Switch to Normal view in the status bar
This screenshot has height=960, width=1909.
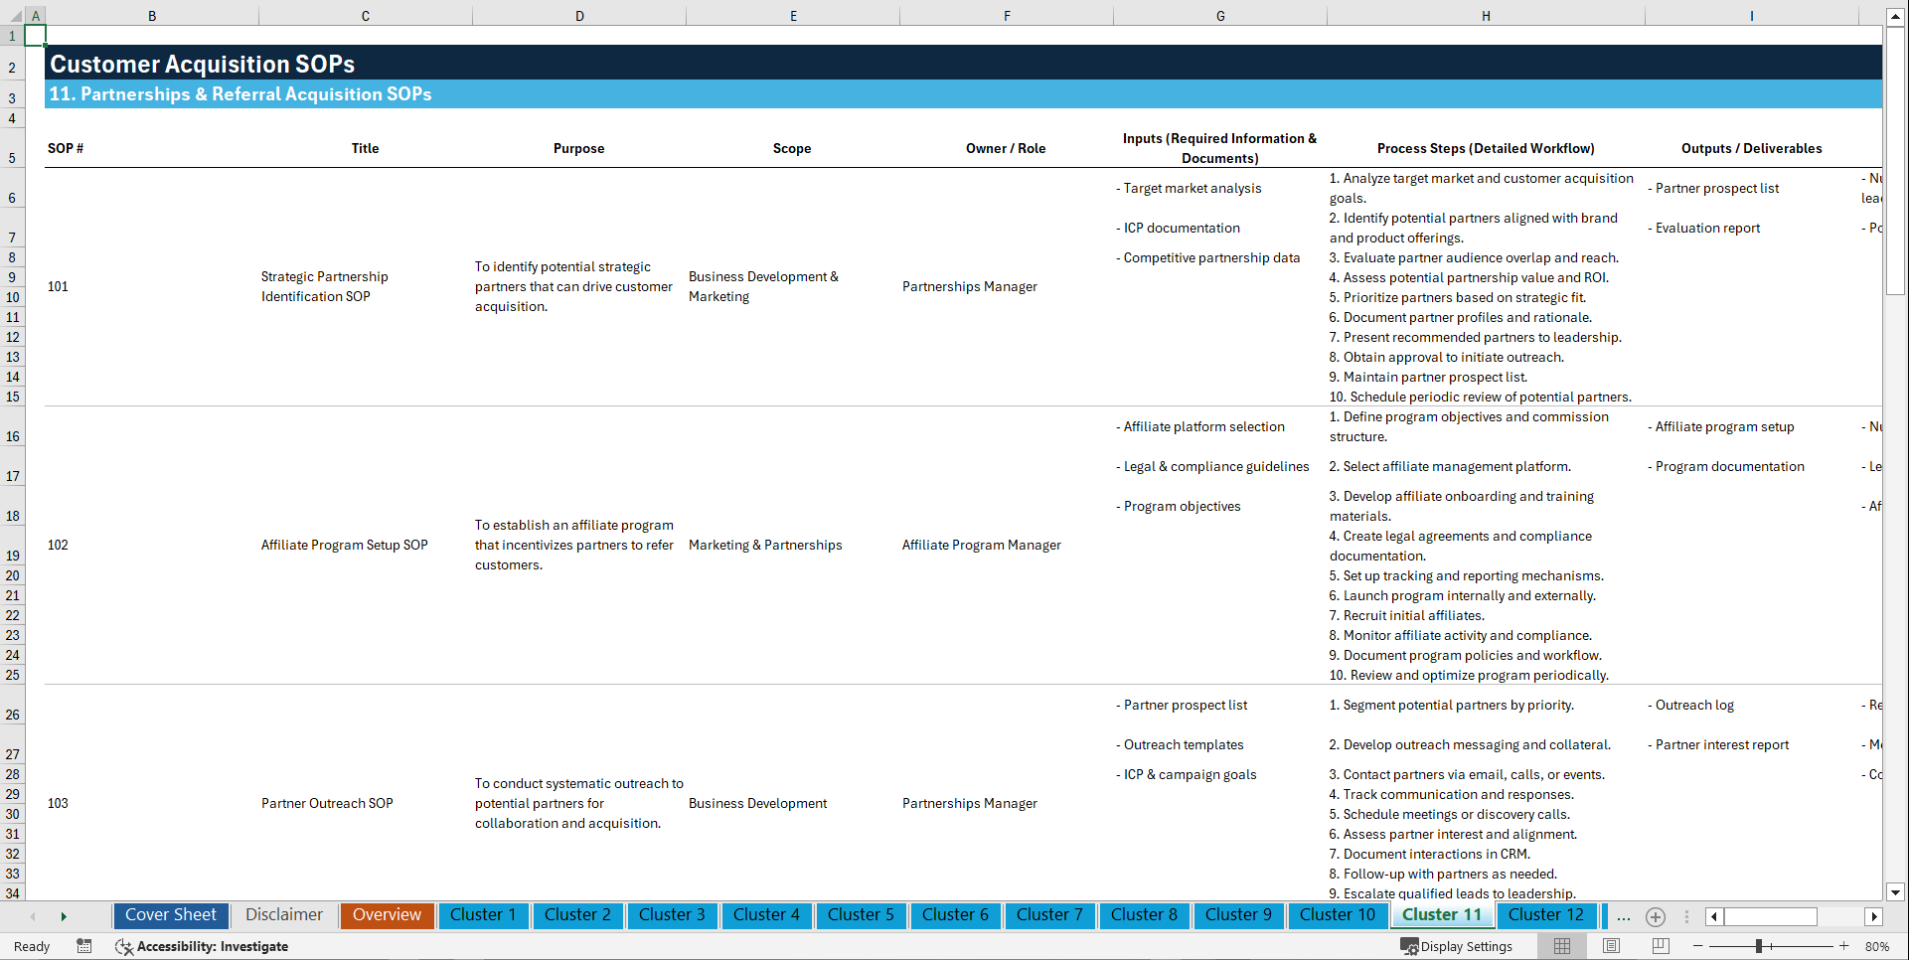click(1560, 946)
